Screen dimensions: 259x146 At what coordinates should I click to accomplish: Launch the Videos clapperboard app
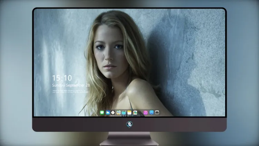pos(124,113)
